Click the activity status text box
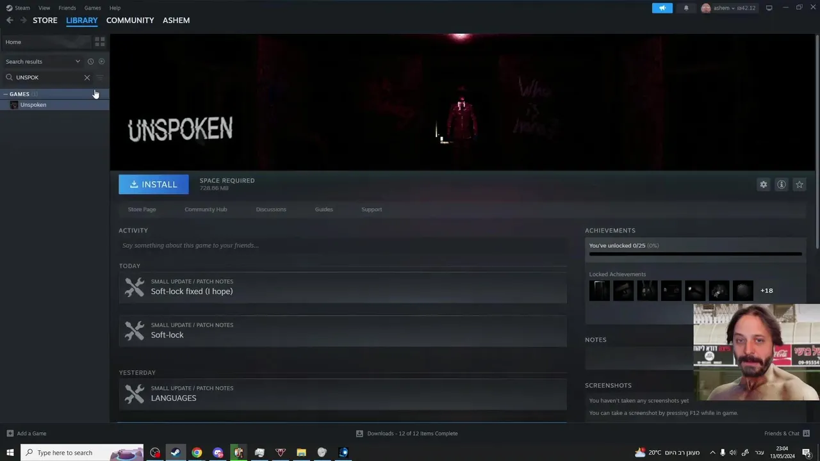 343,245
